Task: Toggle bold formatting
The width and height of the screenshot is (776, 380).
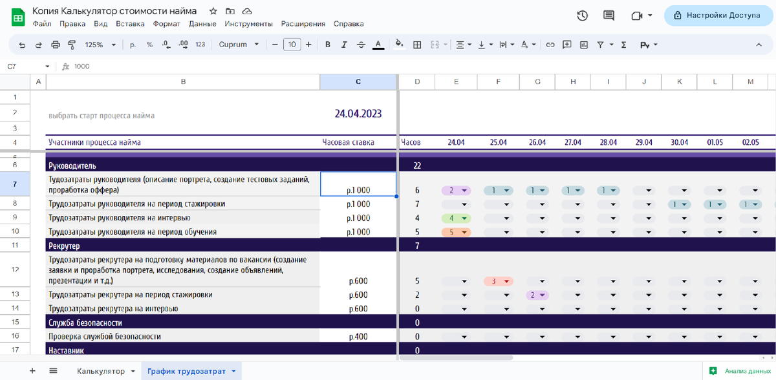Action: (328, 45)
